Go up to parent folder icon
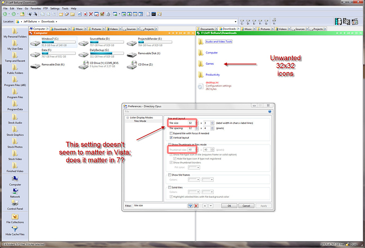Viewport: 365px width, 248px height. [22, 14]
